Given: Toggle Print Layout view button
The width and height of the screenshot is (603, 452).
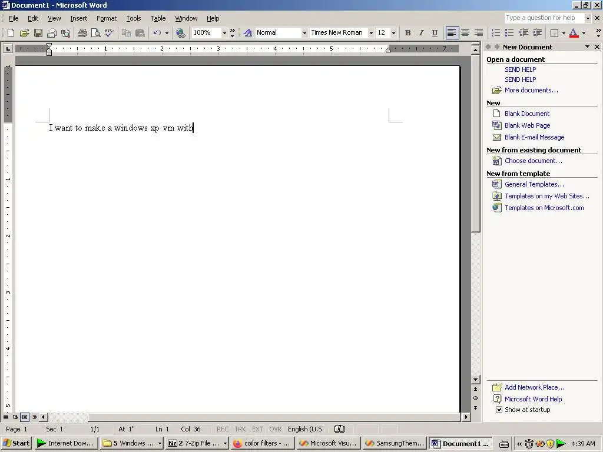Looking at the screenshot, I should click(x=25, y=417).
